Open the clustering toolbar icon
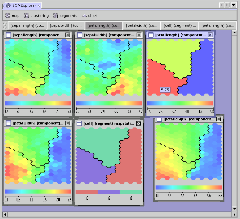 [x=26, y=16]
